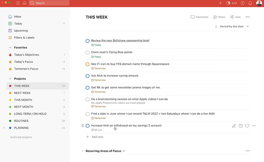Toggle the sidebar menu hamburger icon
264x162 pixels.
18,3
